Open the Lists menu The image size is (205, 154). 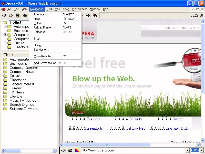[x=49, y=9]
